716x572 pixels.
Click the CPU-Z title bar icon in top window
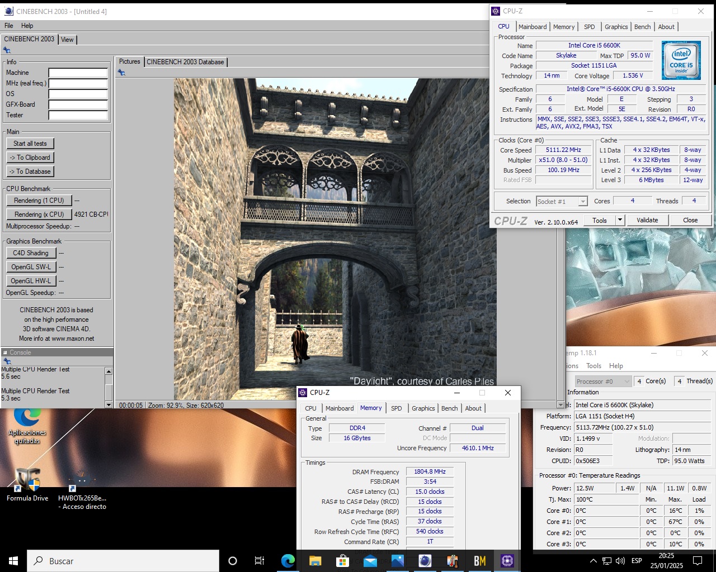(496, 11)
